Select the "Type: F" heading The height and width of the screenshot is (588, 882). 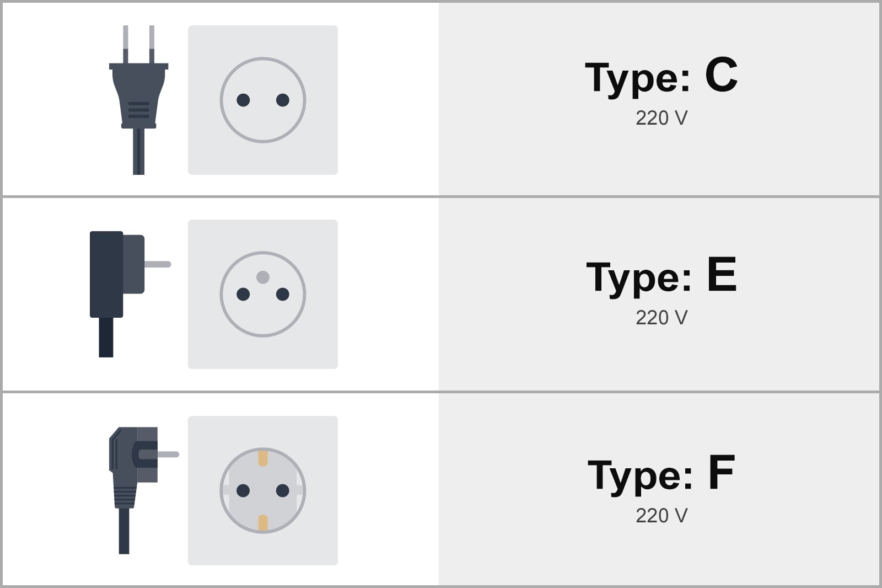pos(661,474)
